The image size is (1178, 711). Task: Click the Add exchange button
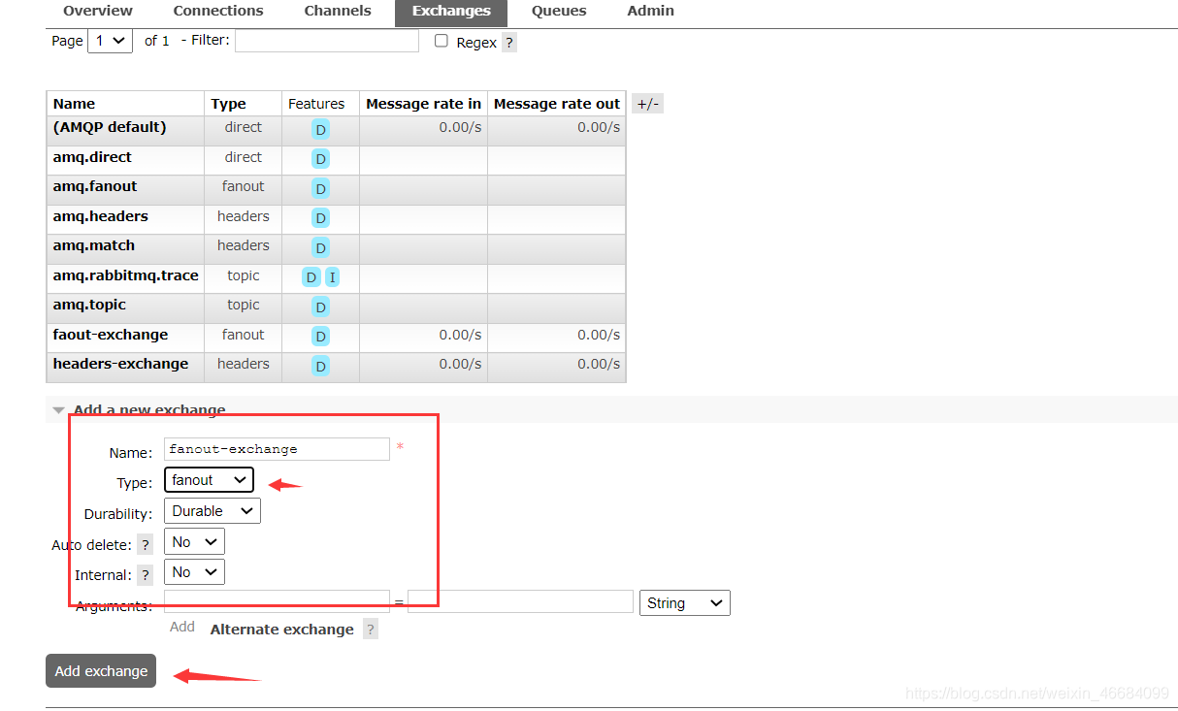click(101, 671)
